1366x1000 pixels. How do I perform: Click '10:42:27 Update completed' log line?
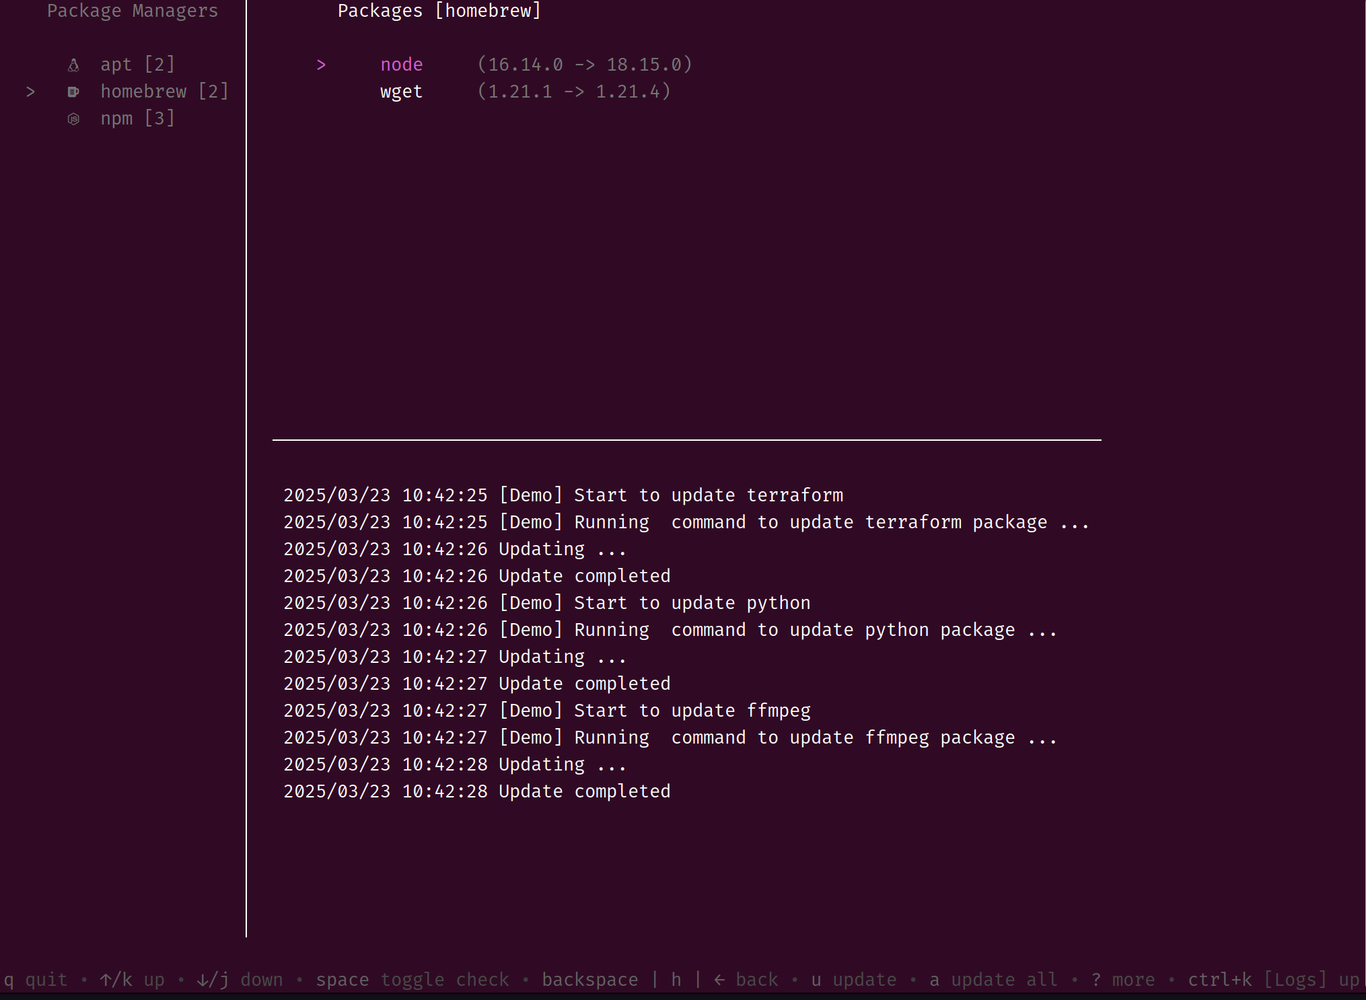[x=477, y=684]
